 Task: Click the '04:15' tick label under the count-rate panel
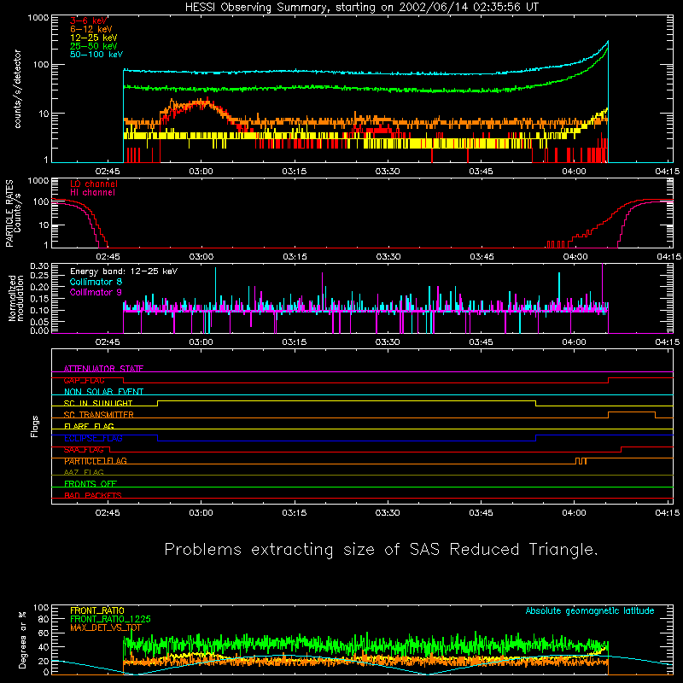[668, 172]
